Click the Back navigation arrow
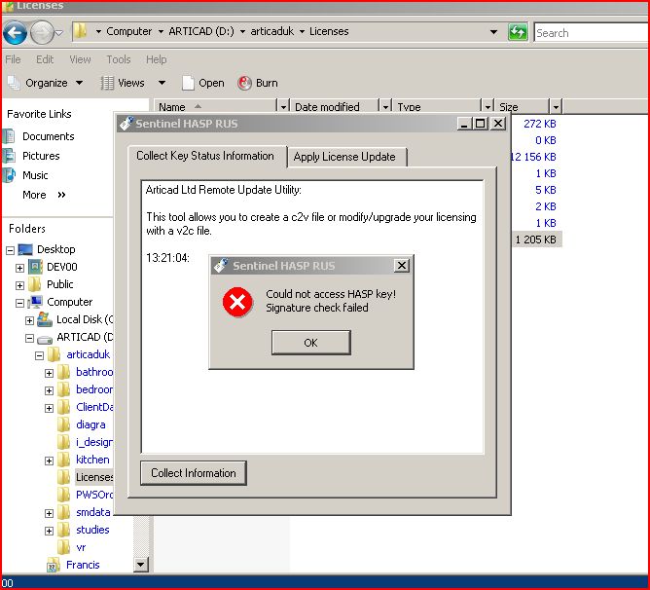This screenshot has width=650, height=590. [x=15, y=33]
